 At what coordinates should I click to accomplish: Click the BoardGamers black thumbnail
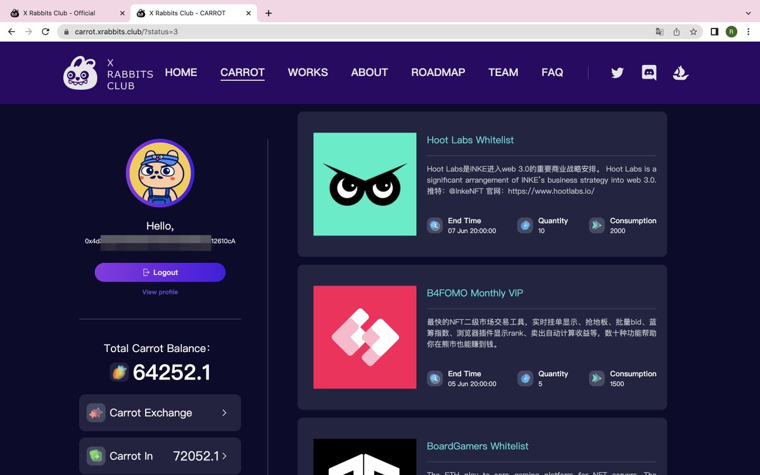click(365, 457)
